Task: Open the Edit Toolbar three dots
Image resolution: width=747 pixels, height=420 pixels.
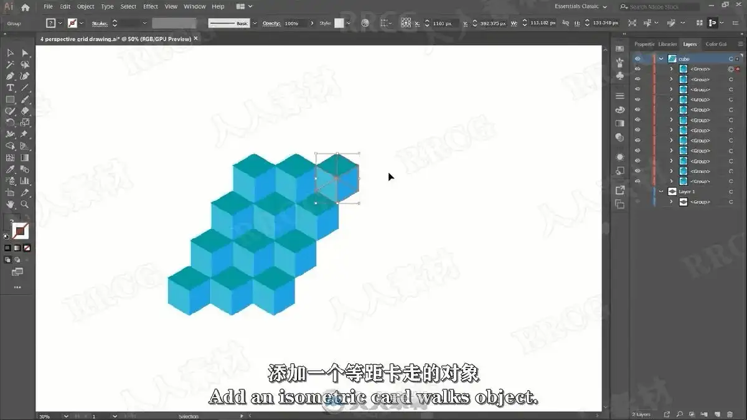Action: point(17,287)
